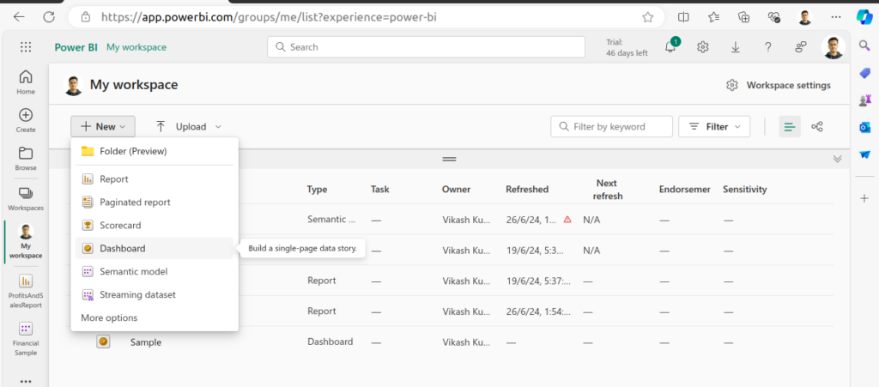Screen dimensions: 879x387
Task: Open Workspaces pane from sidebar
Action: (x=26, y=198)
